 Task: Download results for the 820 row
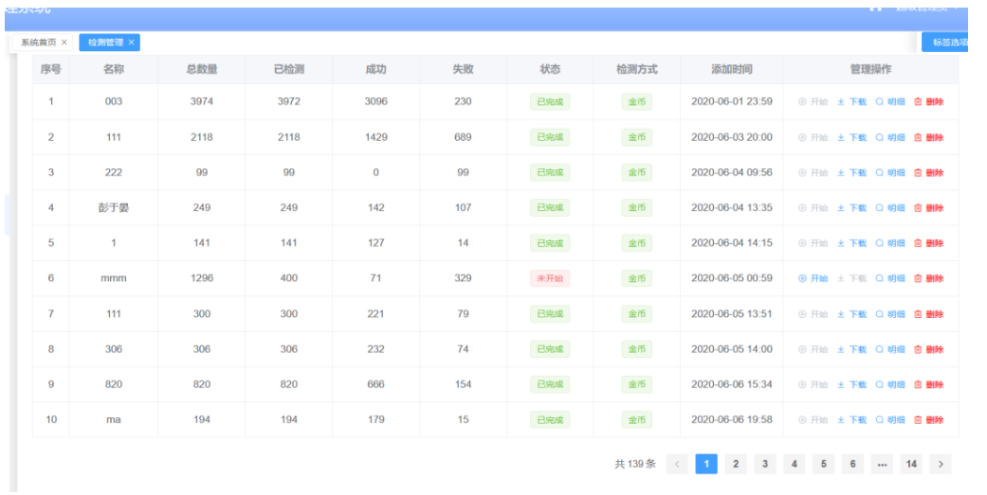point(851,385)
